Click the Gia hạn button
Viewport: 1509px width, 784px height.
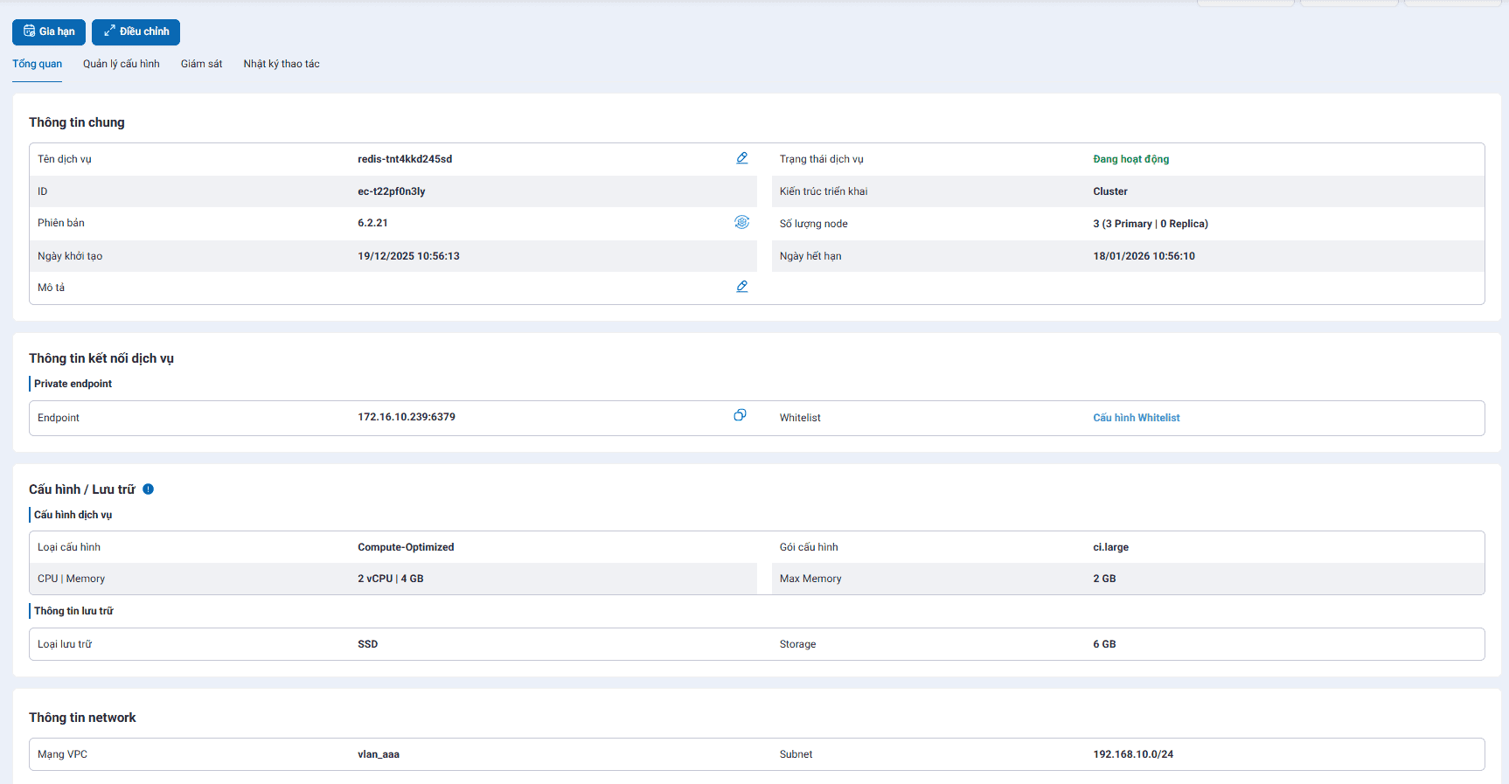point(49,31)
